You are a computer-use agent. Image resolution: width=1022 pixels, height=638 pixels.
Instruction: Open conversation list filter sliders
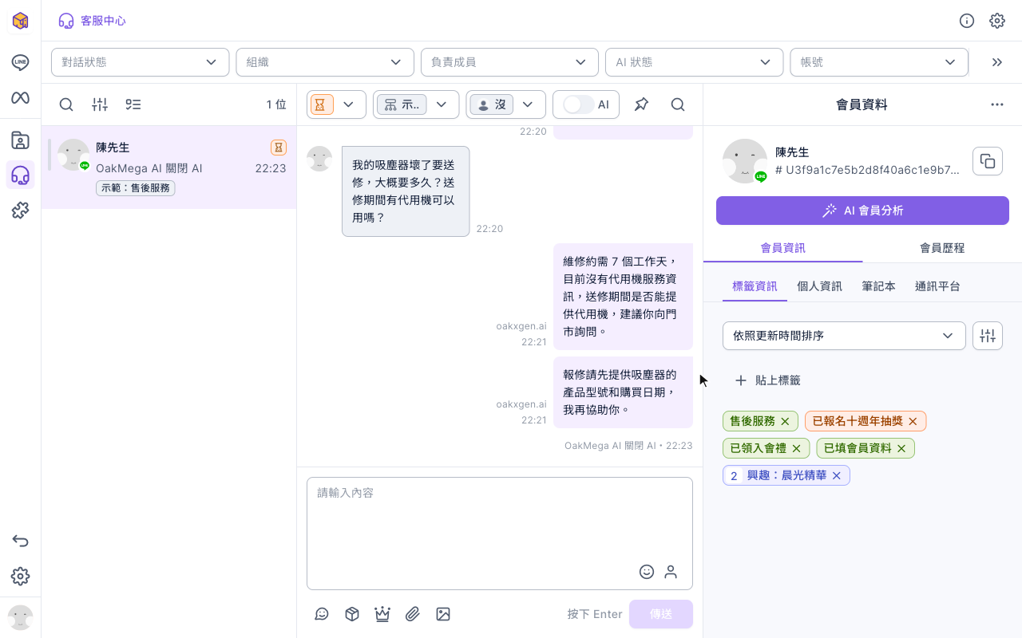point(100,104)
